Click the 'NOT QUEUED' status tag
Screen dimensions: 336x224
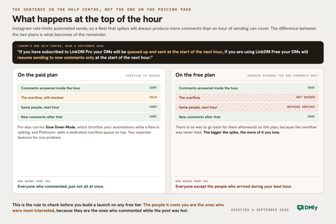pos(305,97)
